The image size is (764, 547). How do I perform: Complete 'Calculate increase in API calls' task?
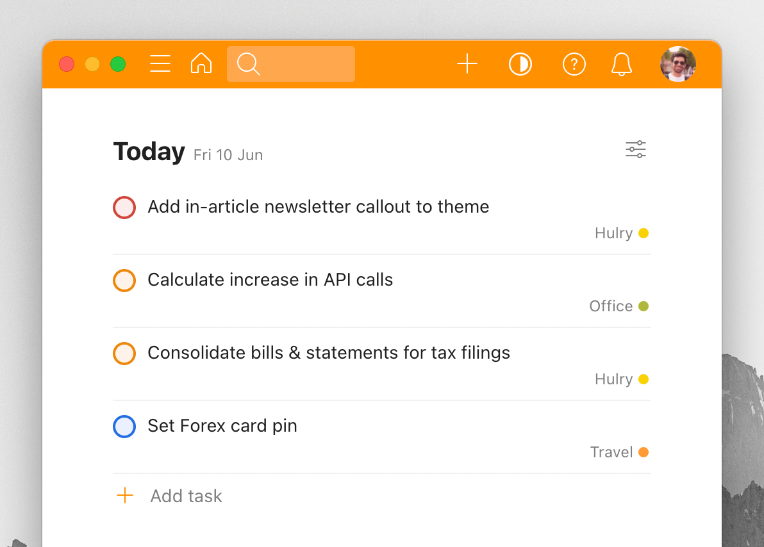click(x=124, y=281)
